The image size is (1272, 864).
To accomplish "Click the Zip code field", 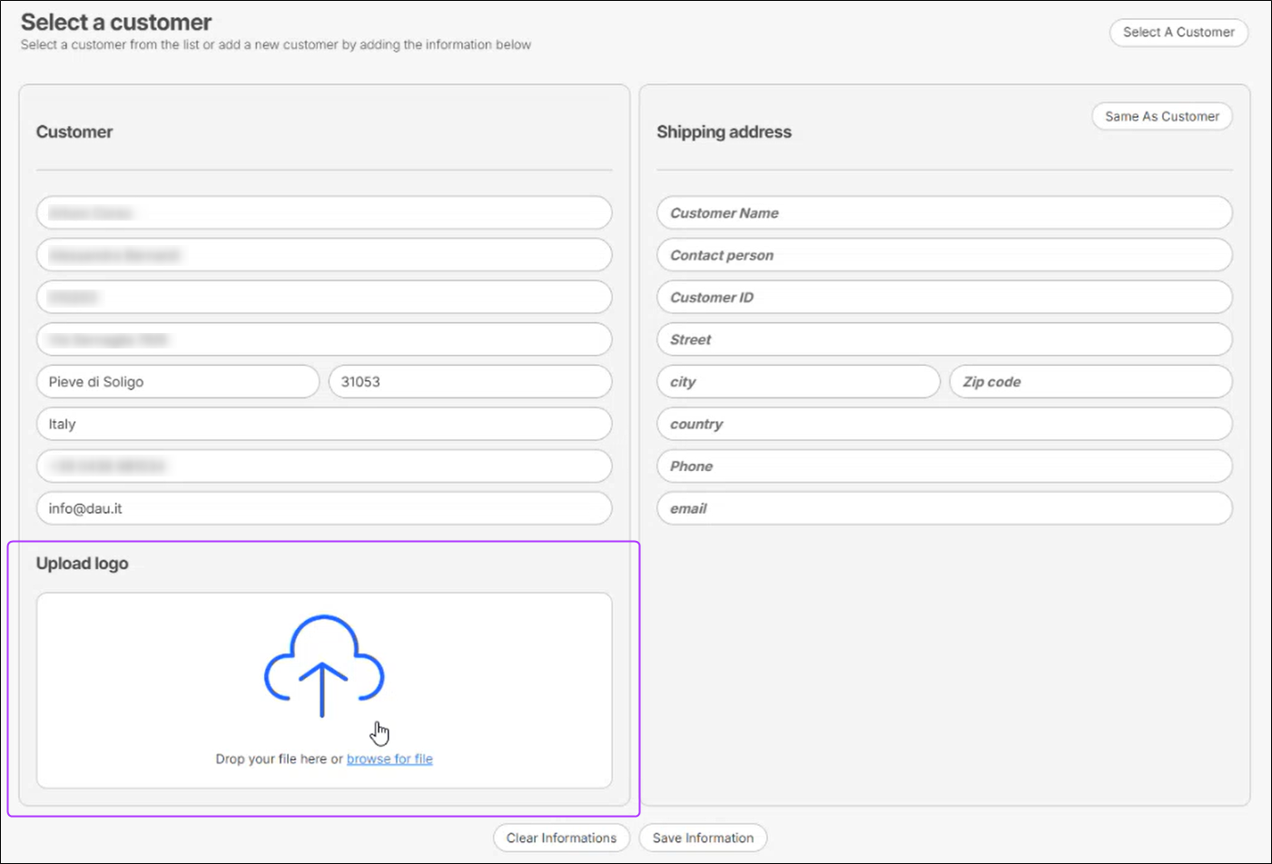I will click(1090, 381).
